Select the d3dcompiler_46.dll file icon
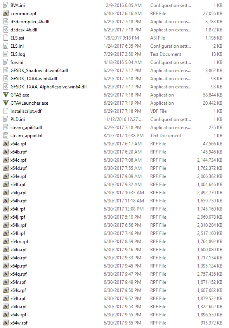229x328 pixels. pos(6,22)
